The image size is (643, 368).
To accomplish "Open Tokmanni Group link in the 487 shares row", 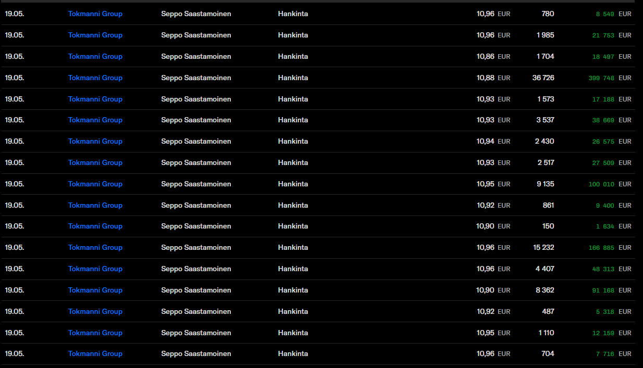I will [95, 311].
